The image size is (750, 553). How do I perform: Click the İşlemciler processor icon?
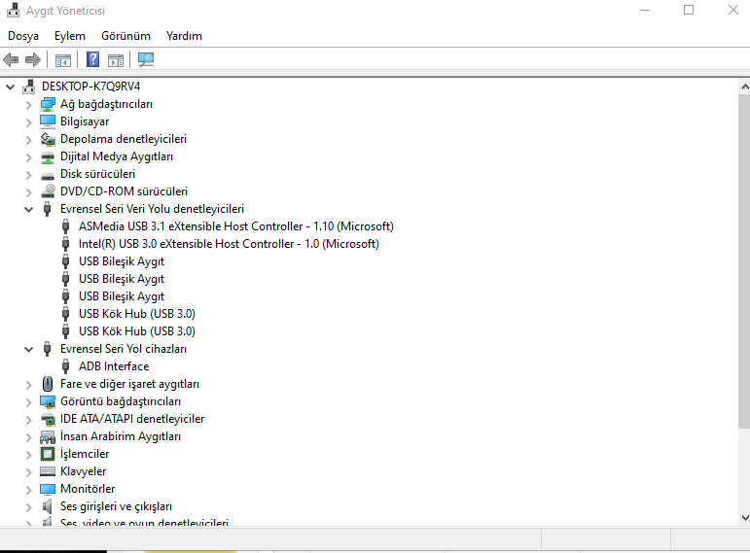coord(48,454)
